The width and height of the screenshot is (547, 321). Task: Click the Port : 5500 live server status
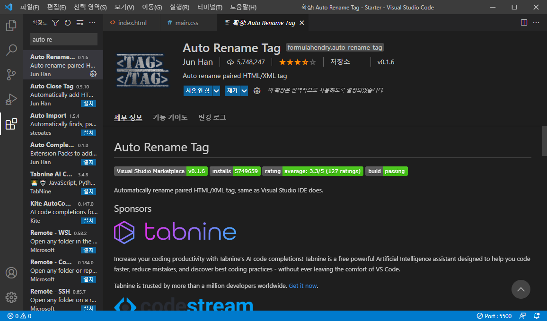click(x=494, y=316)
